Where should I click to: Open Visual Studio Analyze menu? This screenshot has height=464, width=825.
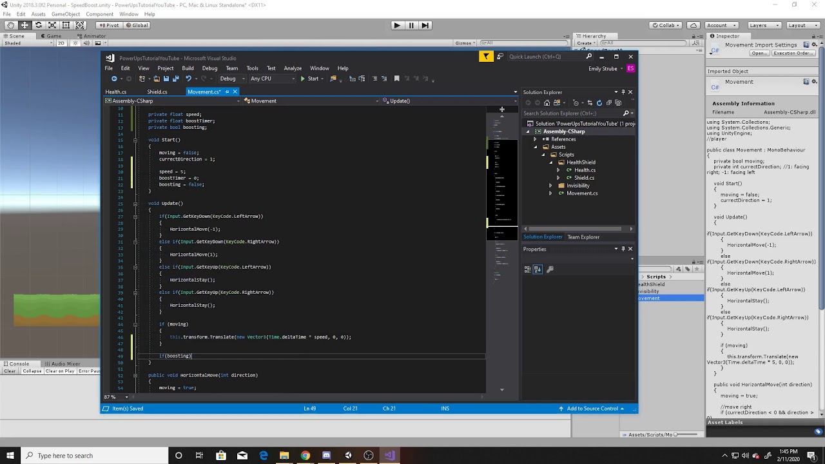[x=293, y=68]
